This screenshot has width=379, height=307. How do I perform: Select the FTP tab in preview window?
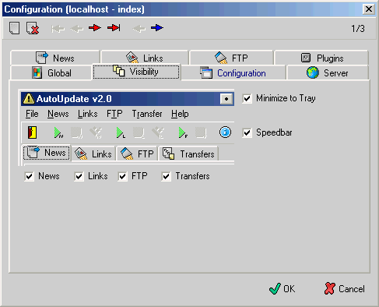[x=137, y=154]
